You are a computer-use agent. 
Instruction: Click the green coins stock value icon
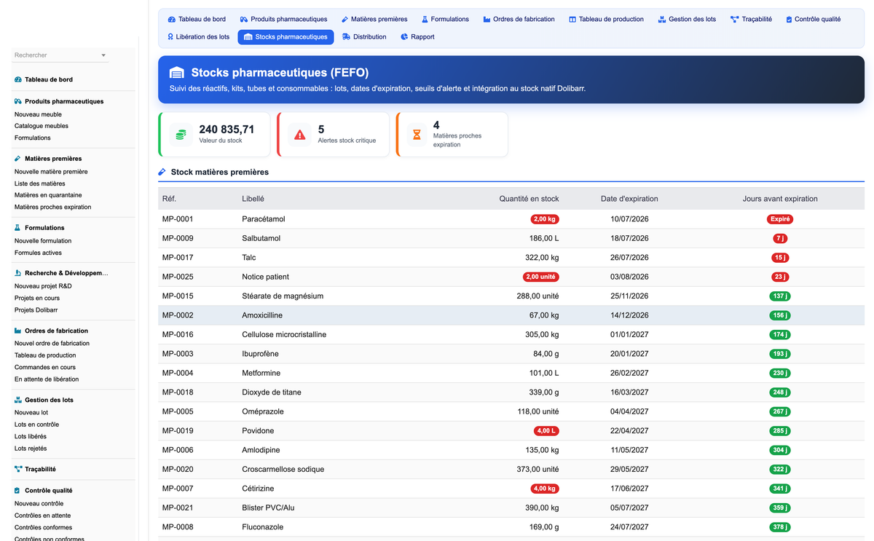pyautogui.click(x=181, y=135)
